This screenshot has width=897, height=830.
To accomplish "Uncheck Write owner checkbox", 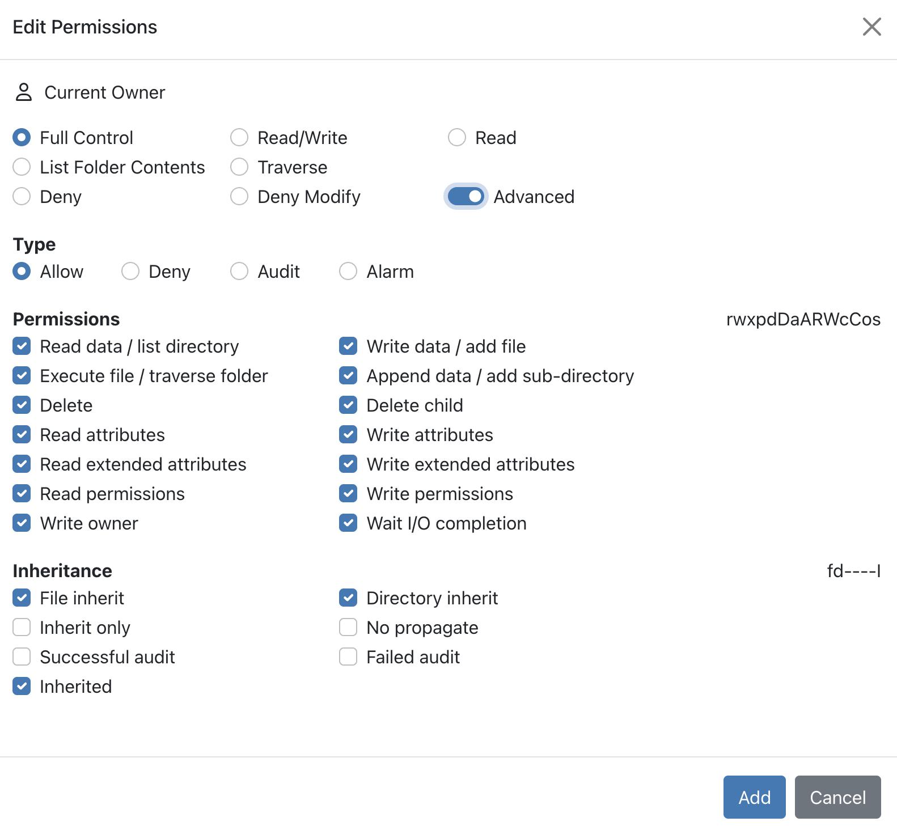I will click(22, 523).
